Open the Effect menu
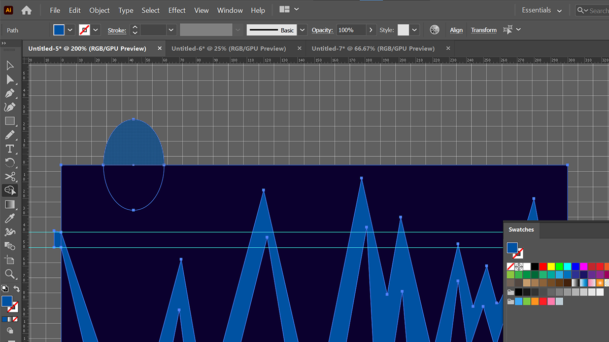The image size is (609, 342). click(x=177, y=10)
